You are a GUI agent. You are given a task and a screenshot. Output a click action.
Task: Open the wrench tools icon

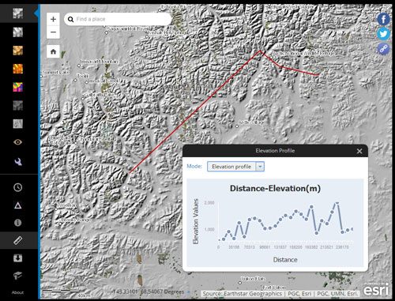[x=18, y=161]
